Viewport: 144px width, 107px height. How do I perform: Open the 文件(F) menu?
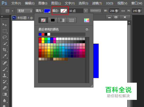click(x=16, y=3)
